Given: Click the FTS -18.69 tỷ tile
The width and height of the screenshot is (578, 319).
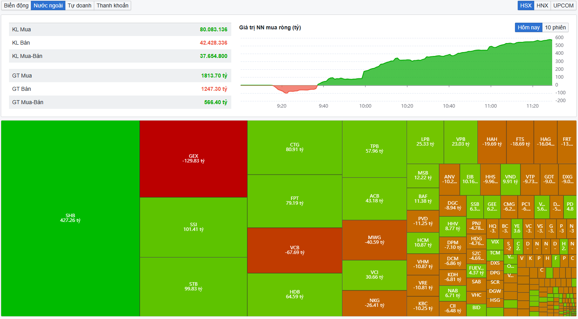Looking at the screenshot, I should coord(520,142).
